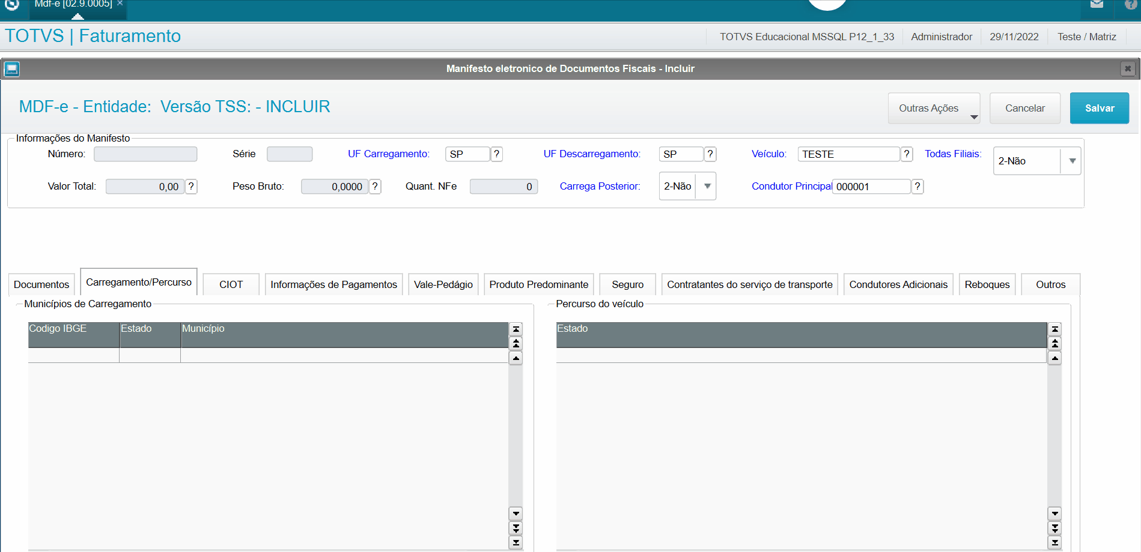The height and width of the screenshot is (552, 1141).
Task: Click the Cancelar button
Action: [x=1025, y=109]
